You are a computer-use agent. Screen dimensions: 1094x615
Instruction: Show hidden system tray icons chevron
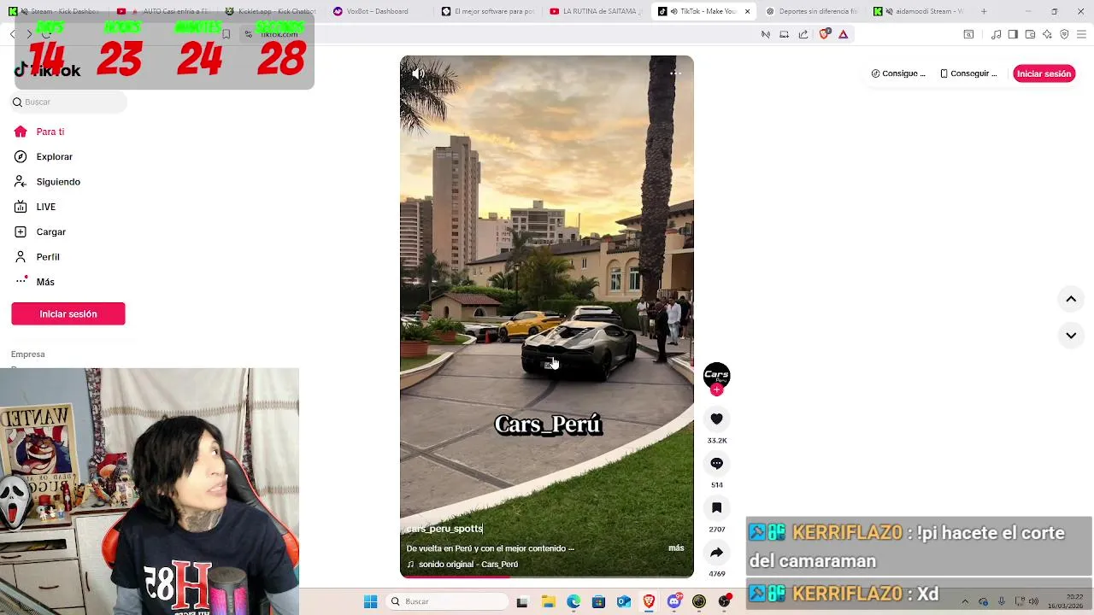pyautogui.click(x=965, y=601)
